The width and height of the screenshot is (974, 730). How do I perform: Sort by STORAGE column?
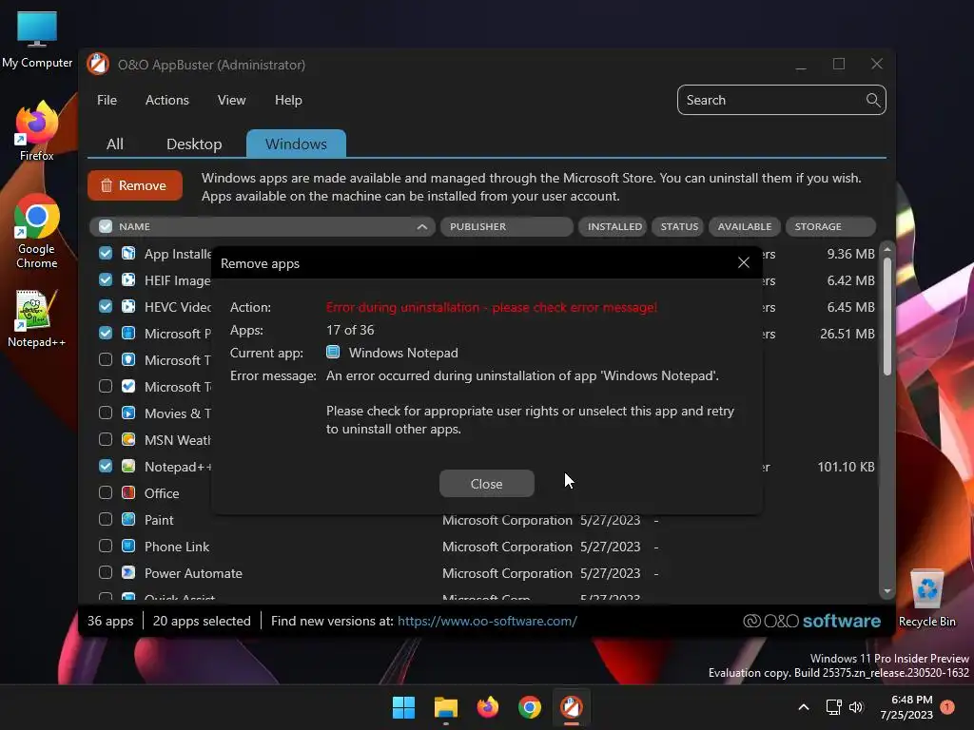(x=830, y=226)
